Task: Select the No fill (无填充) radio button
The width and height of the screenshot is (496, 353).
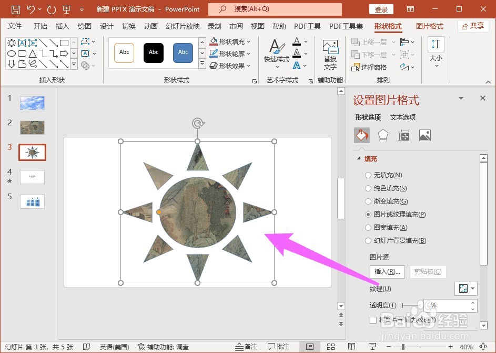Action: pos(368,175)
